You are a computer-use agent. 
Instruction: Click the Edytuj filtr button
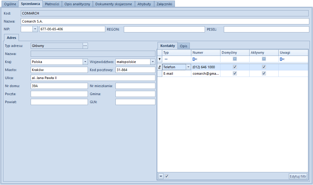coord(298,176)
